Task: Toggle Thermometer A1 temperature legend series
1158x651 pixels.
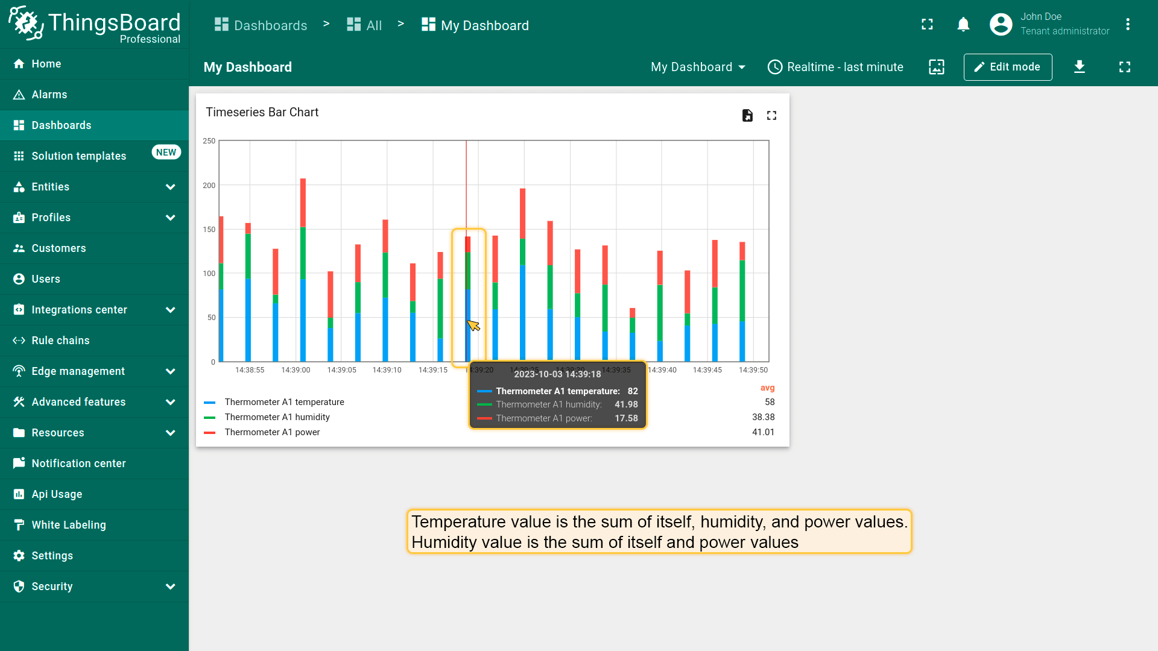Action: point(284,402)
